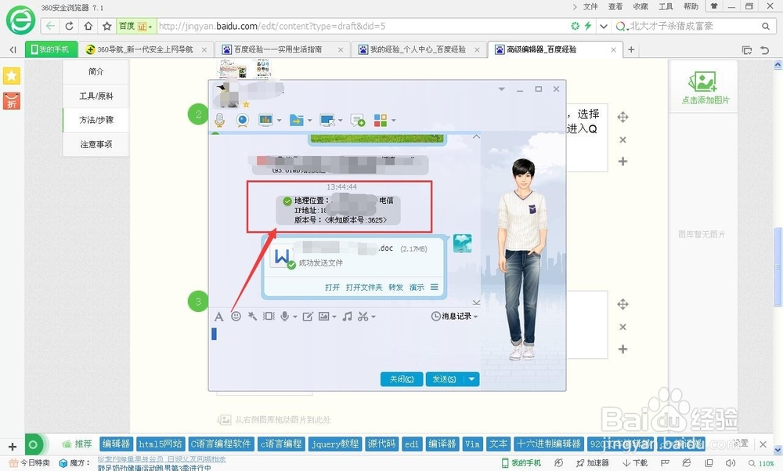The width and height of the screenshot is (783, 471).
Task: Click 演示 presentation link
Action: pos(417,287)
